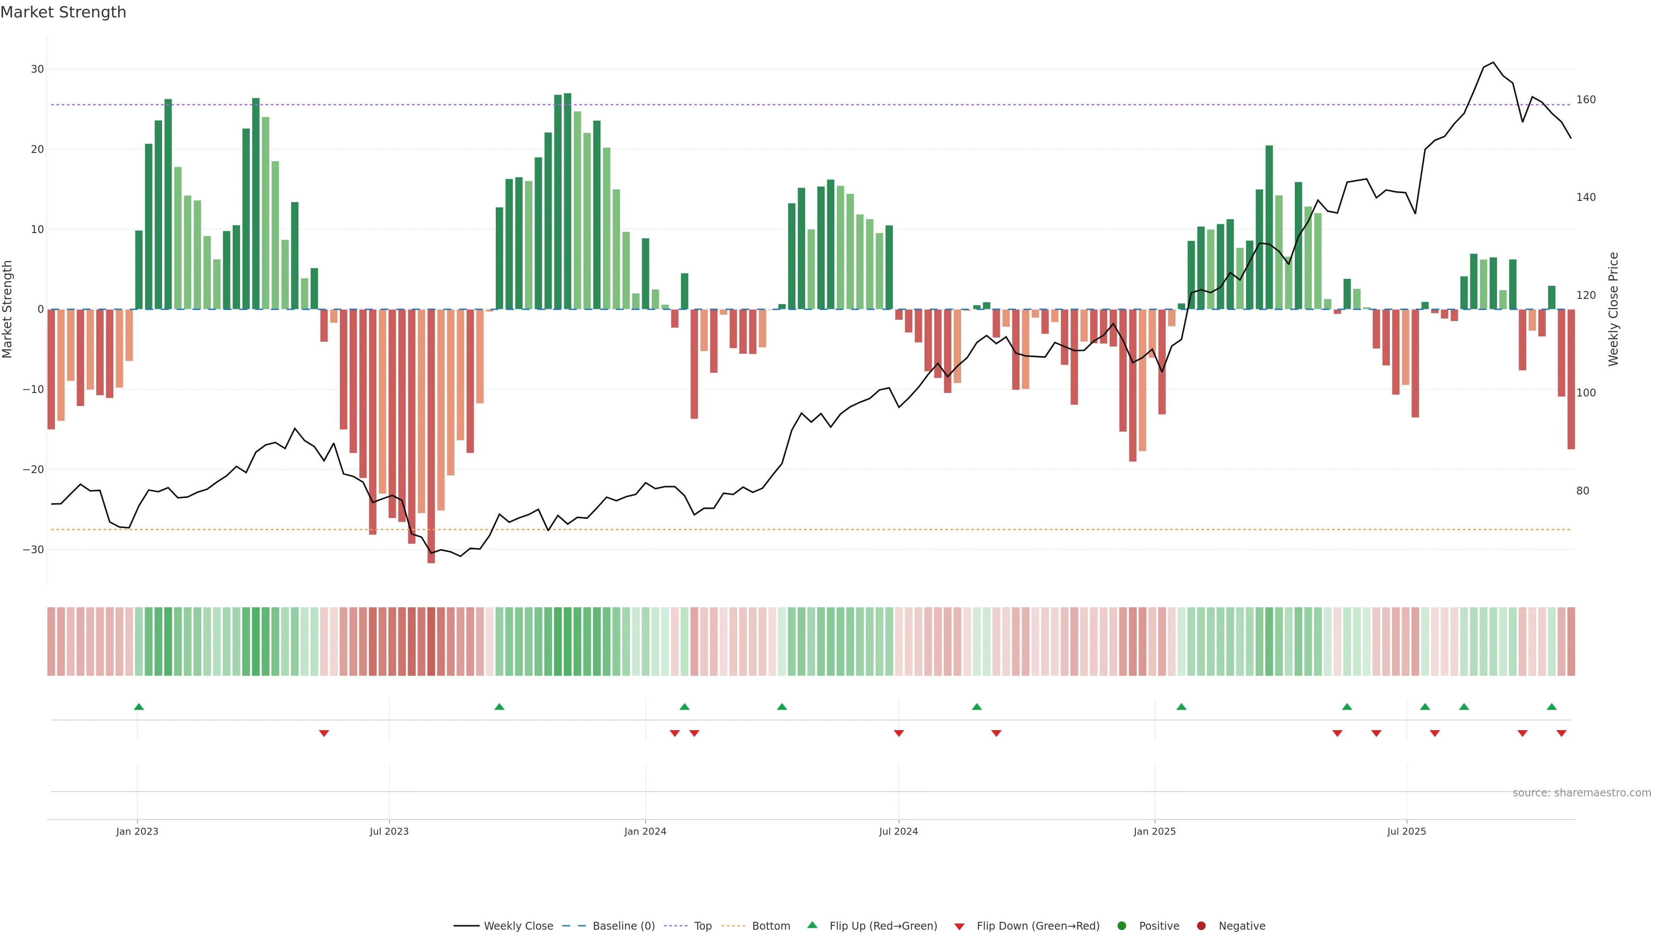Click the green Flip Up legend triangle
This screenshot has width=1673, height=941.
(812, 925)
